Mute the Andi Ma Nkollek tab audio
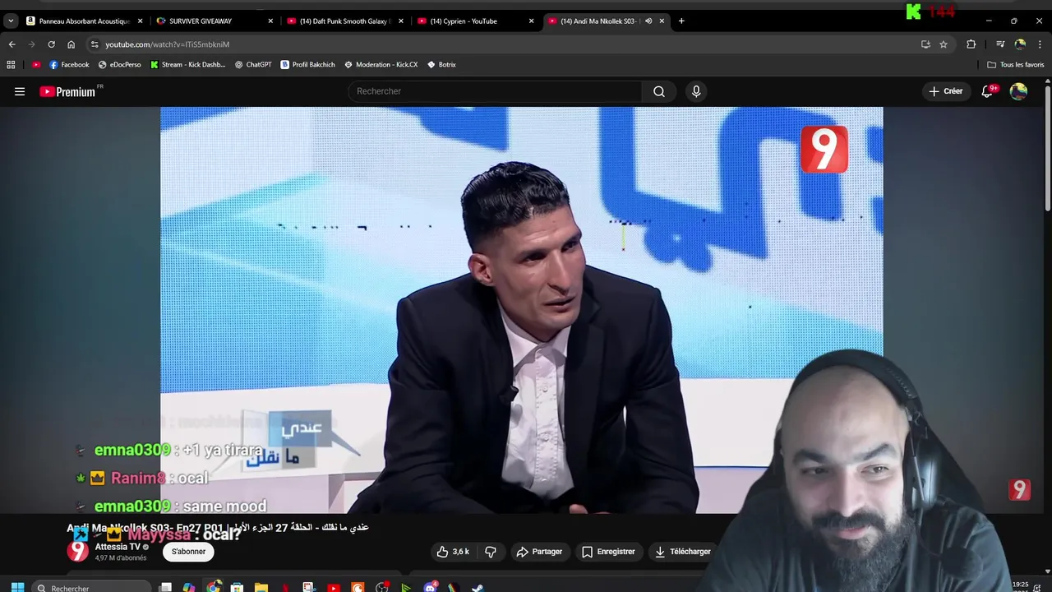 [648, 21]
